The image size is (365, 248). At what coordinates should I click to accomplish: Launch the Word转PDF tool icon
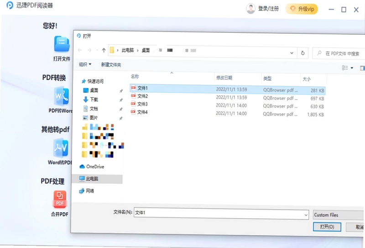tap(61, 148)
